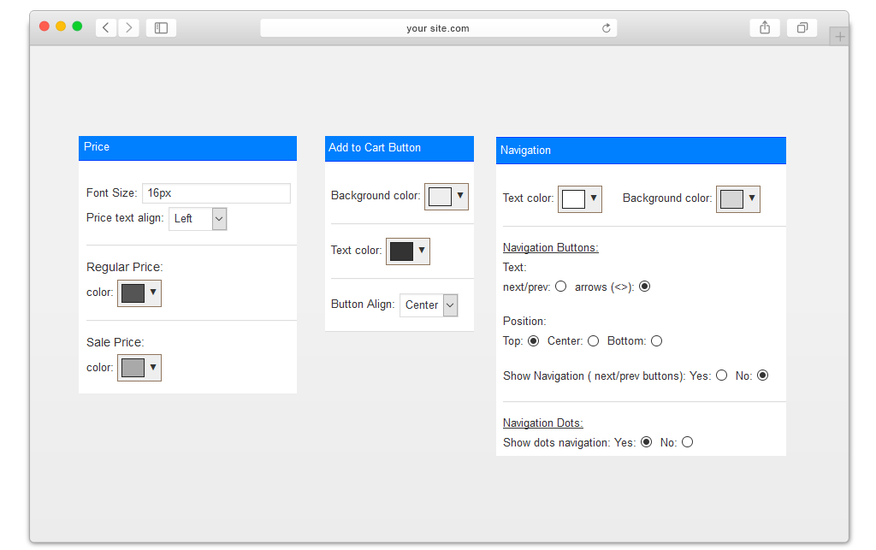Open Add to Cart text color dropdown arrow
The width and height of the screenshot is (876, 550).
pos(422,250)
